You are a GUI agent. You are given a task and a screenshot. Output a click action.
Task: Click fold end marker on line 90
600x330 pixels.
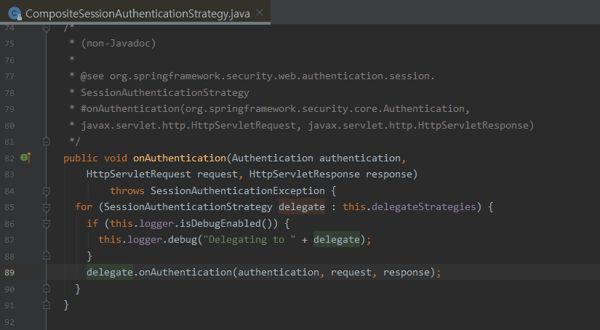click(x=47, y=289)
